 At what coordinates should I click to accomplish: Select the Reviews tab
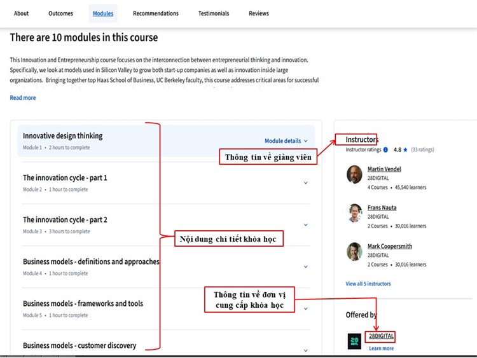click(x=259, y=13)
